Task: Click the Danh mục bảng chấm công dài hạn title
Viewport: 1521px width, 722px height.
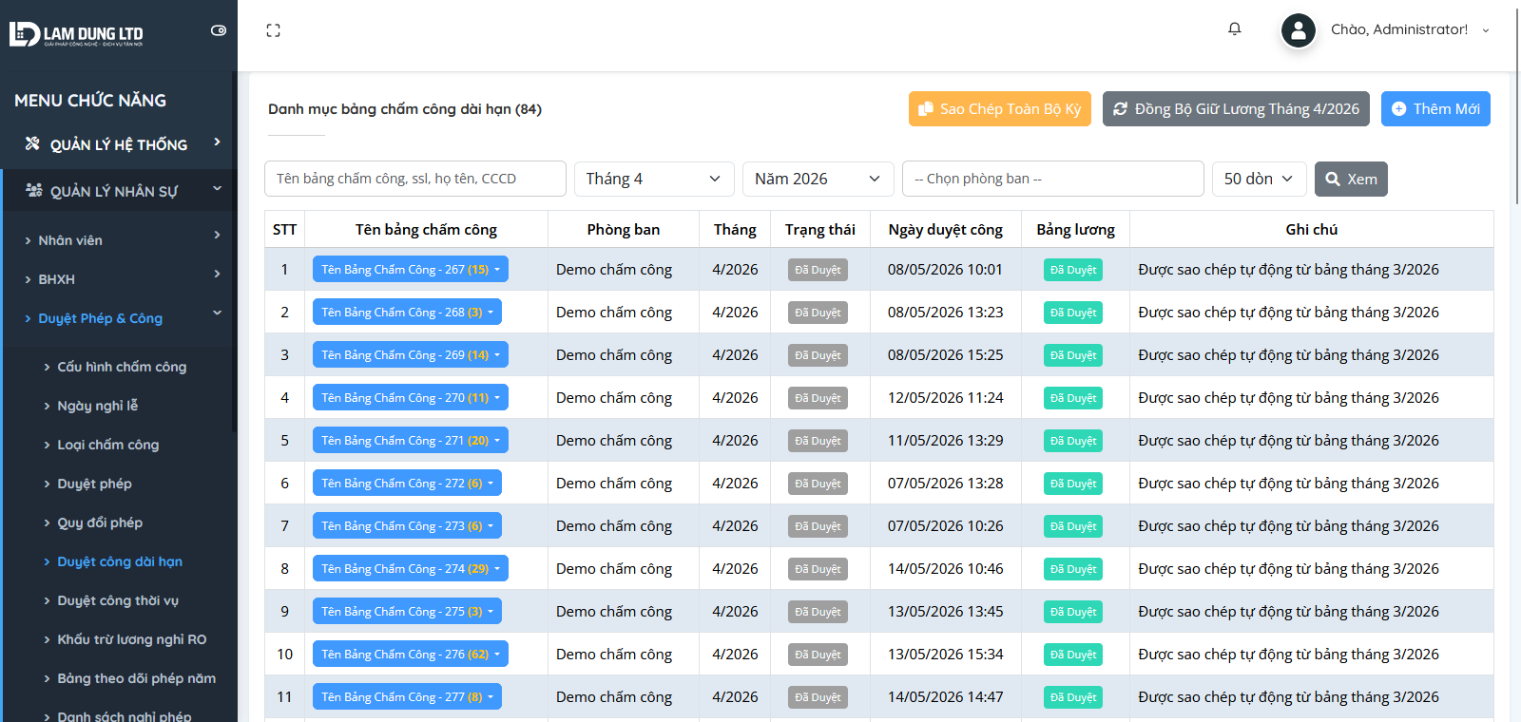Action: [x=405, y=109]
